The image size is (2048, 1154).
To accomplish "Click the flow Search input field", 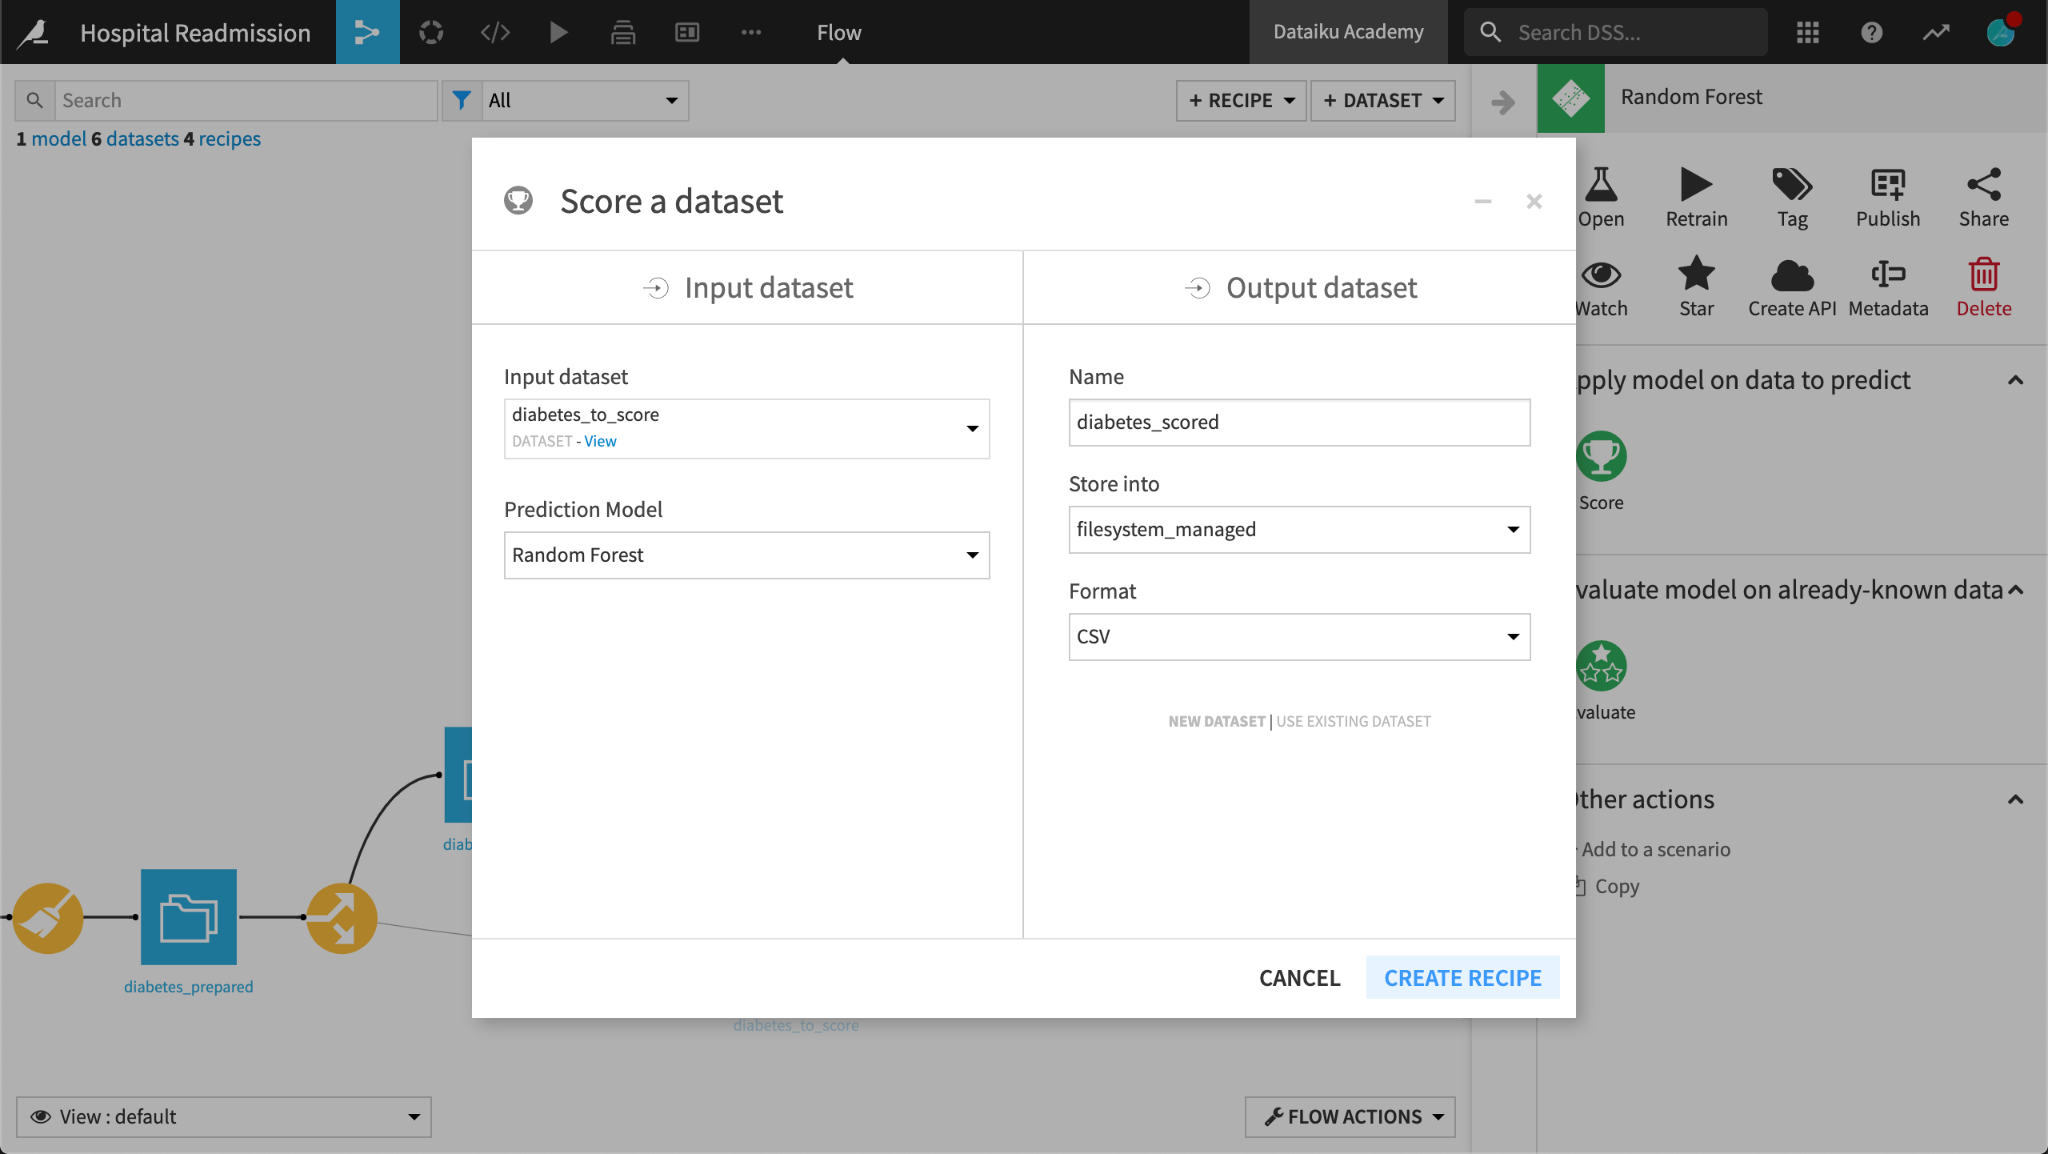I will [246, 100].
